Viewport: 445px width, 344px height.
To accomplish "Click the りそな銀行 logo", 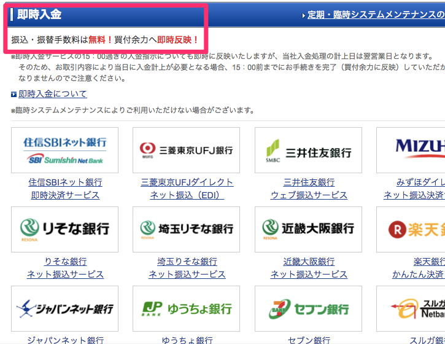I will tap(64, 229).
